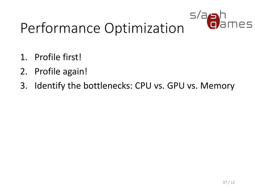Click the gray "ames" text in the logo

pyautogui.click(x=237, y=24)
